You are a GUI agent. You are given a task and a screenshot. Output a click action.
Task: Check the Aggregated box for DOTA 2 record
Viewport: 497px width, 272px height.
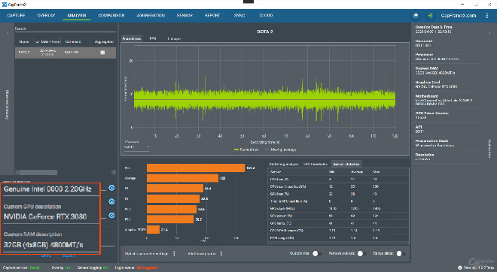coord(102,53)
